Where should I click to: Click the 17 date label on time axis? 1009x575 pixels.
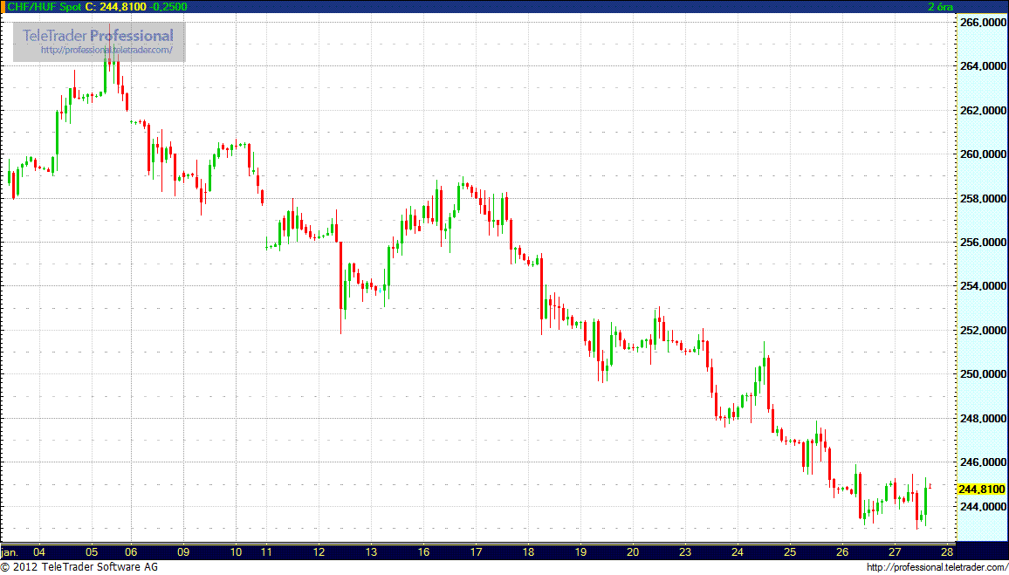tap(476, 551)
